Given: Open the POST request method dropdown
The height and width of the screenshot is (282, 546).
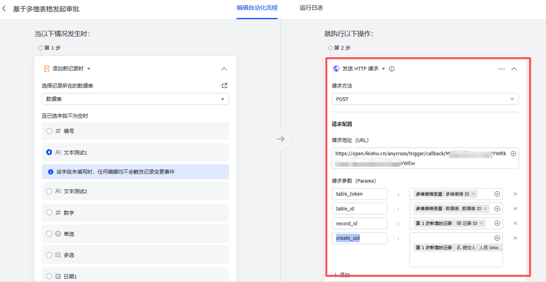Looking at the screenshot, I should 425,99.
